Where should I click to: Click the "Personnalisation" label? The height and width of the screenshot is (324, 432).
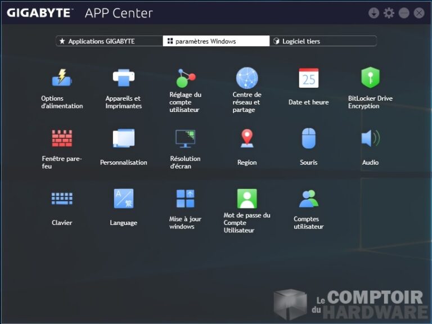124,163
